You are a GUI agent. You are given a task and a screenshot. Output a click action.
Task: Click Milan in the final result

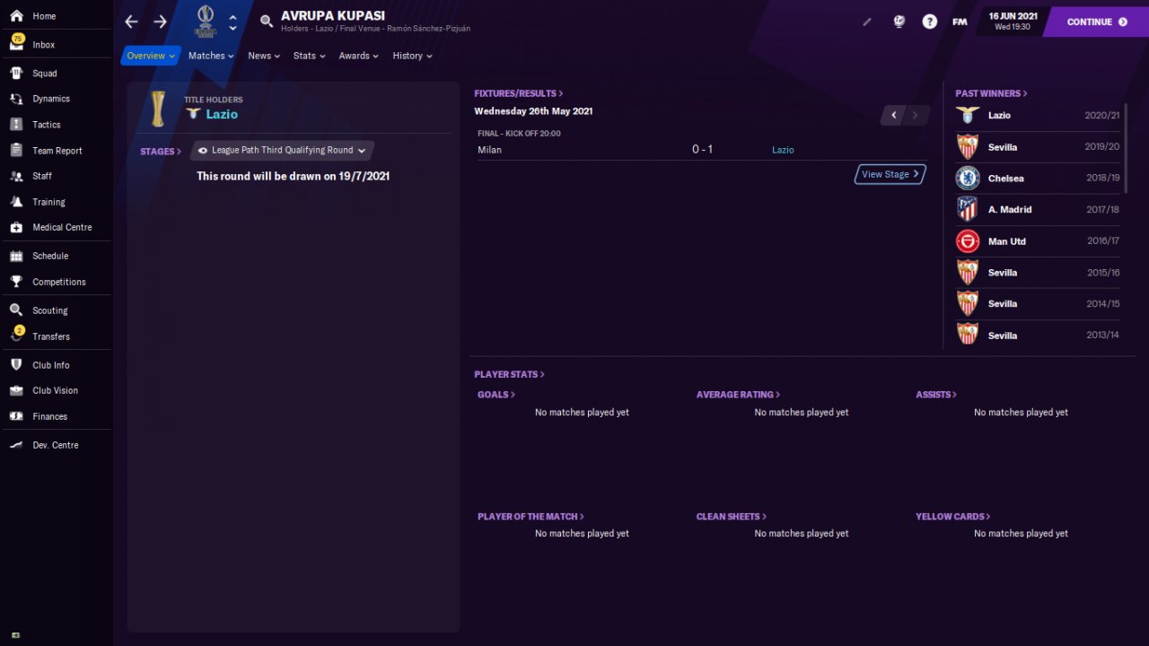pos(489,150)
